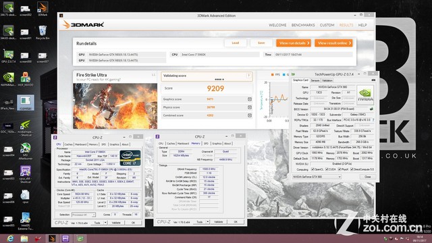Viewport: 432px width, 243px height.
Task: Click the Validating score help question mark
Action: [248, 76]
